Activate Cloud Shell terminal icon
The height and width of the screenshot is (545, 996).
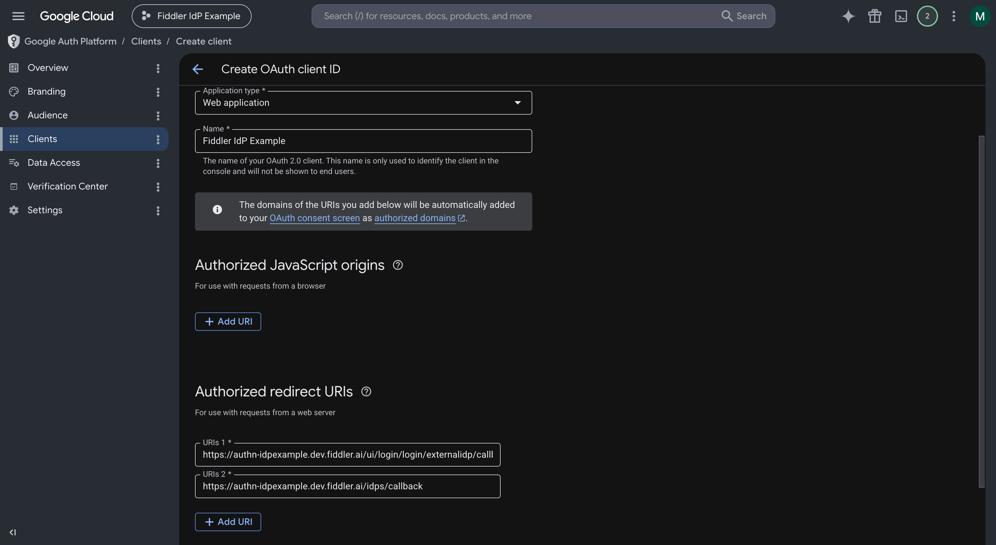[901, 16]
